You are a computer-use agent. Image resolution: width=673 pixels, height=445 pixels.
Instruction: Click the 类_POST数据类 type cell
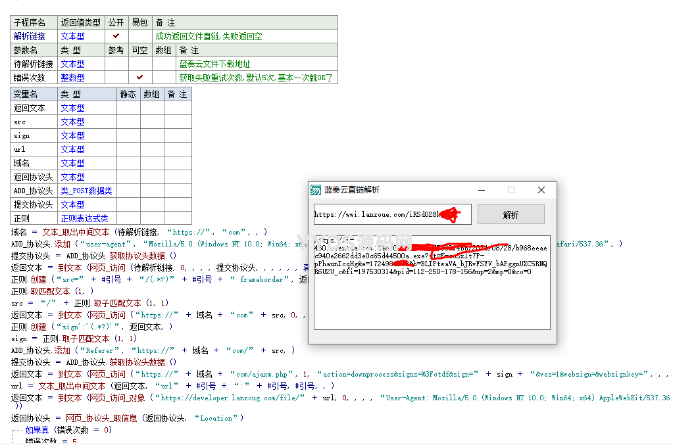tap(86, 191)
